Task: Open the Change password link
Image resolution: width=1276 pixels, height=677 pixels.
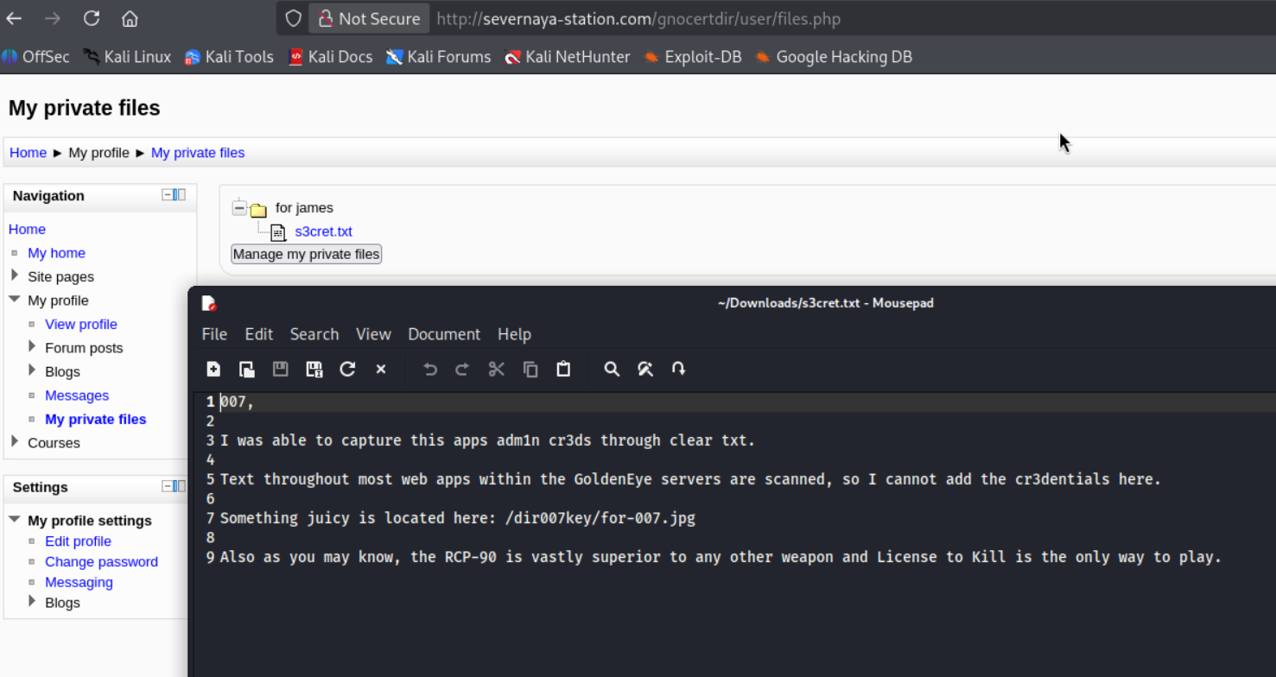Action: click(101, 562)
